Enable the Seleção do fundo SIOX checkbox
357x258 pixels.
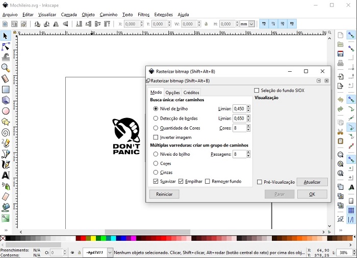point(257,91)
